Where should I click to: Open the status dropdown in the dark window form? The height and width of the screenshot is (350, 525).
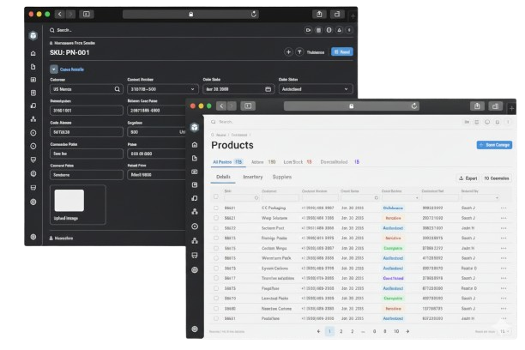point(316,89)
